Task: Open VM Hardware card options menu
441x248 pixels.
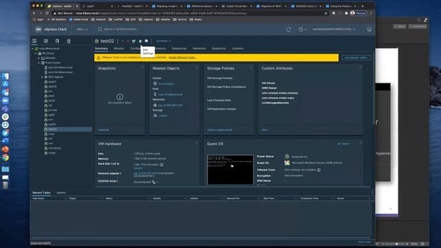Action: pyautogui.click(x=196, y=143)
